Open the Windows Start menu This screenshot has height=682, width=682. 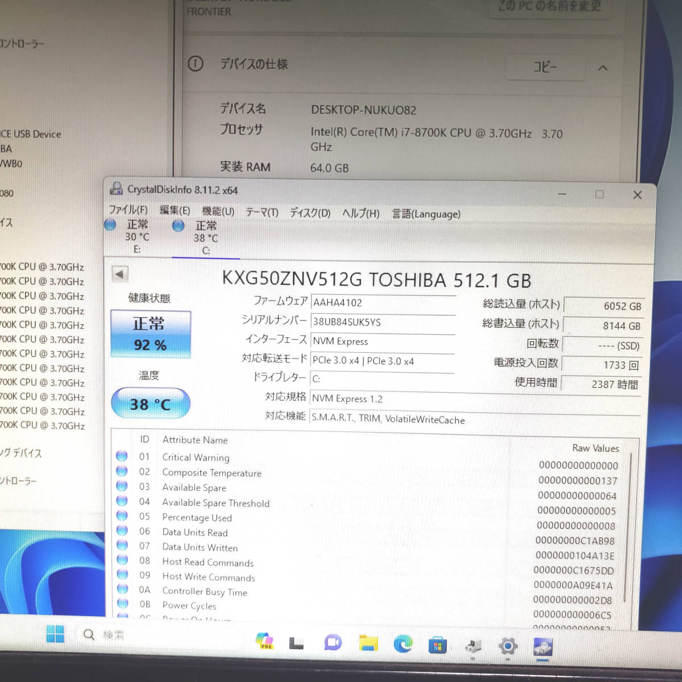click(x=55, y=634)
